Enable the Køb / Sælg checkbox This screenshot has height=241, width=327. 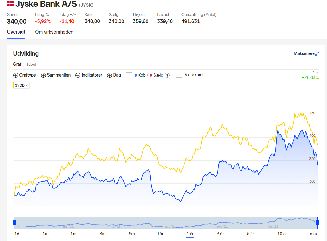pos(129,75)
